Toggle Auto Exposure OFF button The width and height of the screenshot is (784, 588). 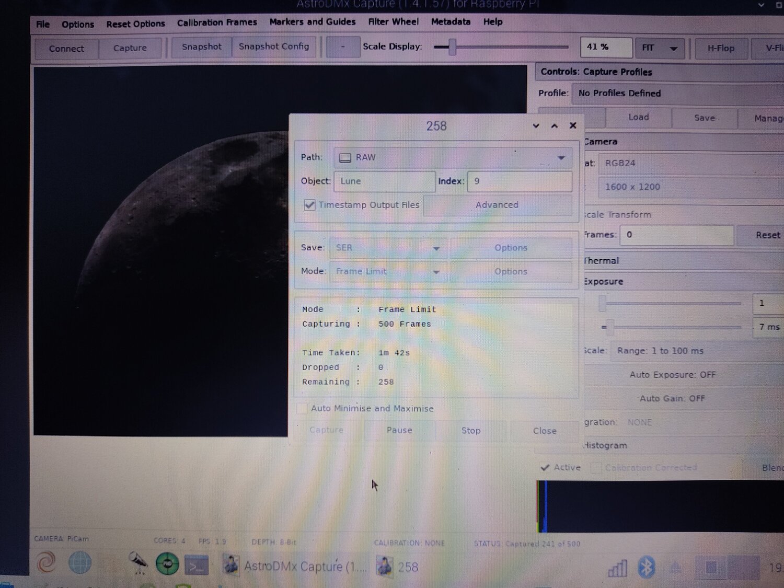point(672,375)
